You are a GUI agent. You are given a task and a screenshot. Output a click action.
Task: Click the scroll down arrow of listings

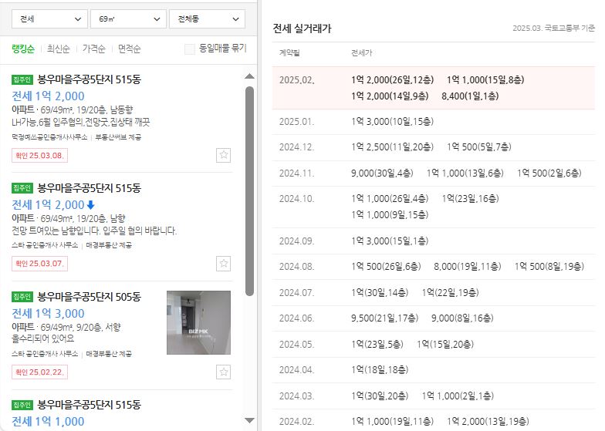point(250,420)
